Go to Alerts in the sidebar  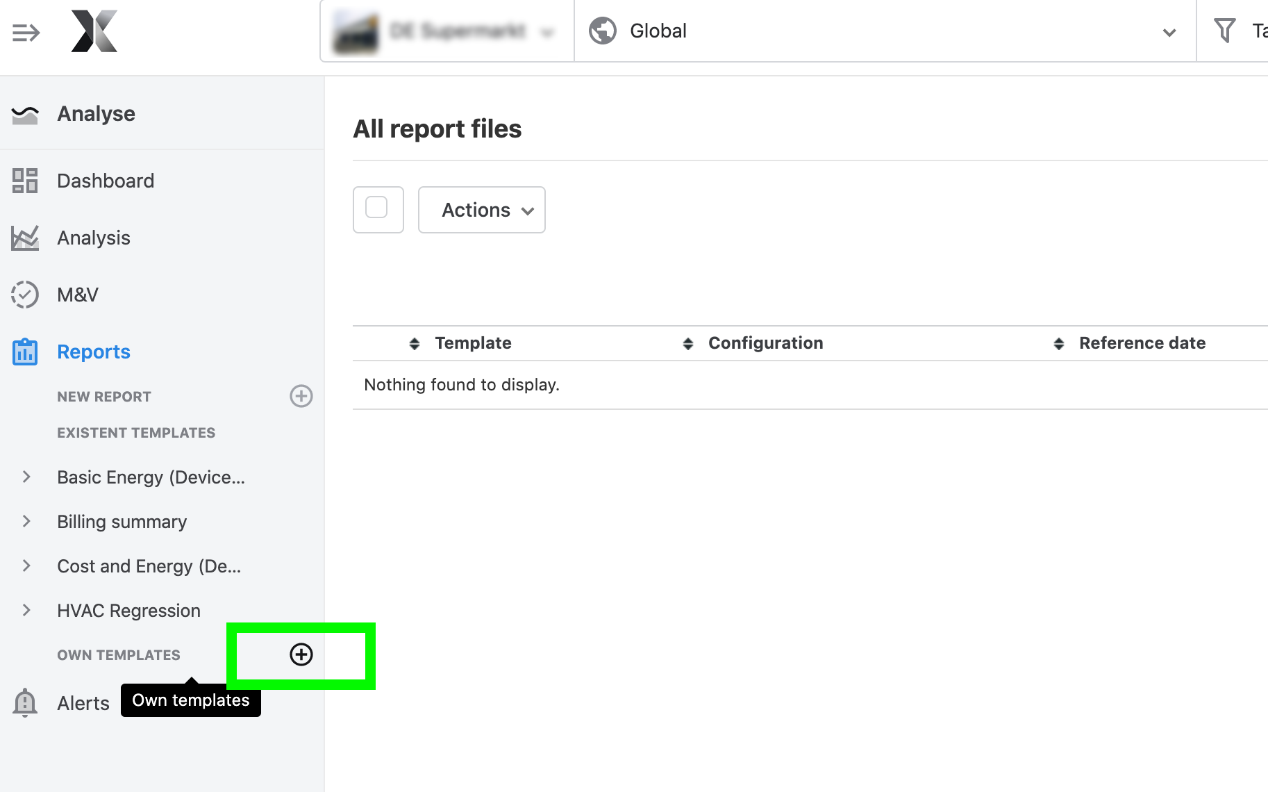(x=83, y=703)
